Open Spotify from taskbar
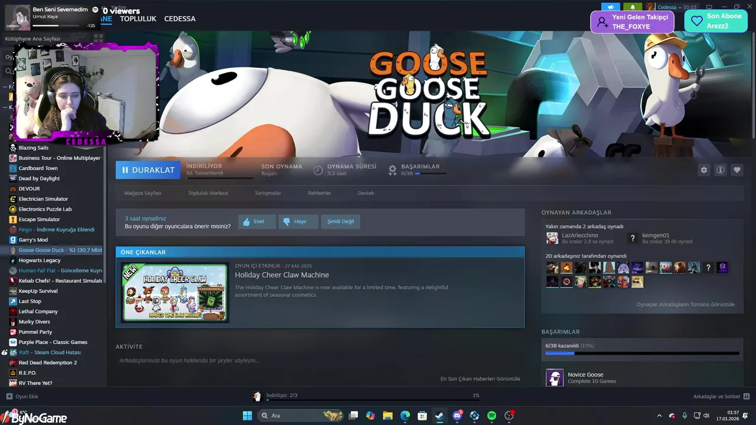The height and width of the screenshot is (425, 756). tap(492, 416)
